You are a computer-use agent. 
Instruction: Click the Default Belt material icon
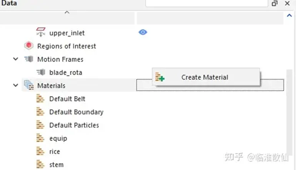[40, 98]
